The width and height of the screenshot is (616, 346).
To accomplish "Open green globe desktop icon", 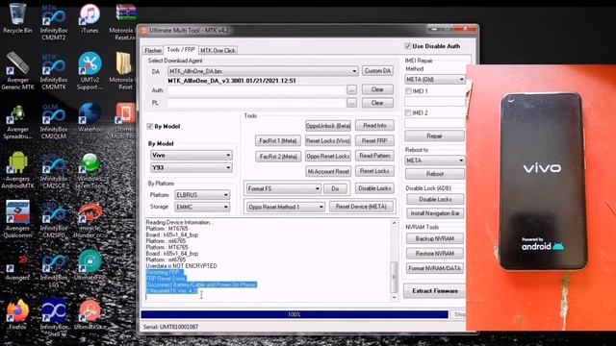I will (90, 170).
